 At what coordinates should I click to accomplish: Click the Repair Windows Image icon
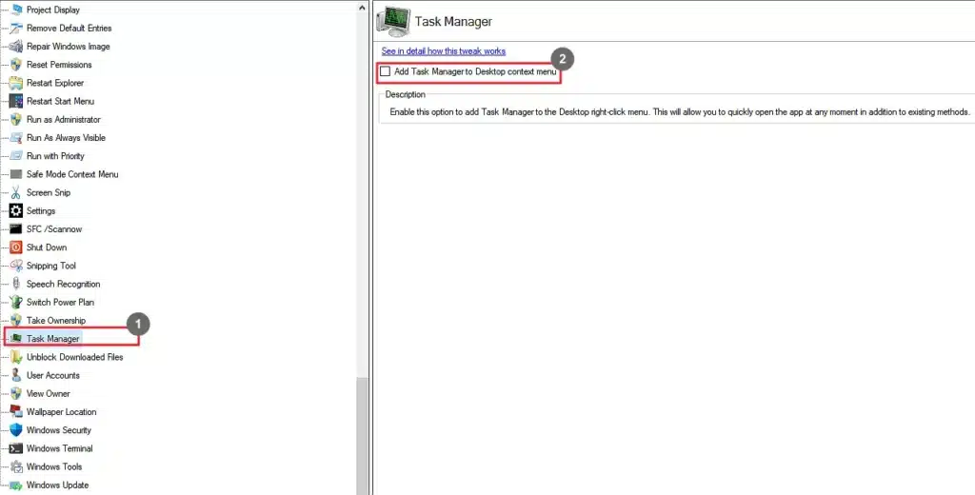pyautogui.click(x=16, y=47)
